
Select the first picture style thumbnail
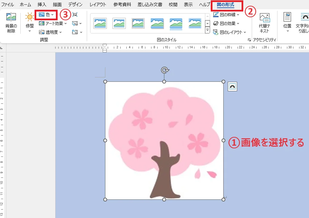(x=100, y=23)
